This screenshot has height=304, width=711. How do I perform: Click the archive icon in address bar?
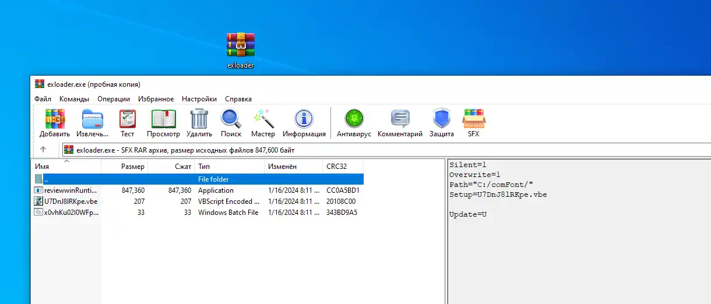tap(69, 150)
